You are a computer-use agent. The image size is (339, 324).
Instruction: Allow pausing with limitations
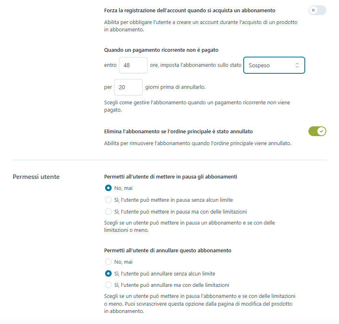click(x=108, y=212)
